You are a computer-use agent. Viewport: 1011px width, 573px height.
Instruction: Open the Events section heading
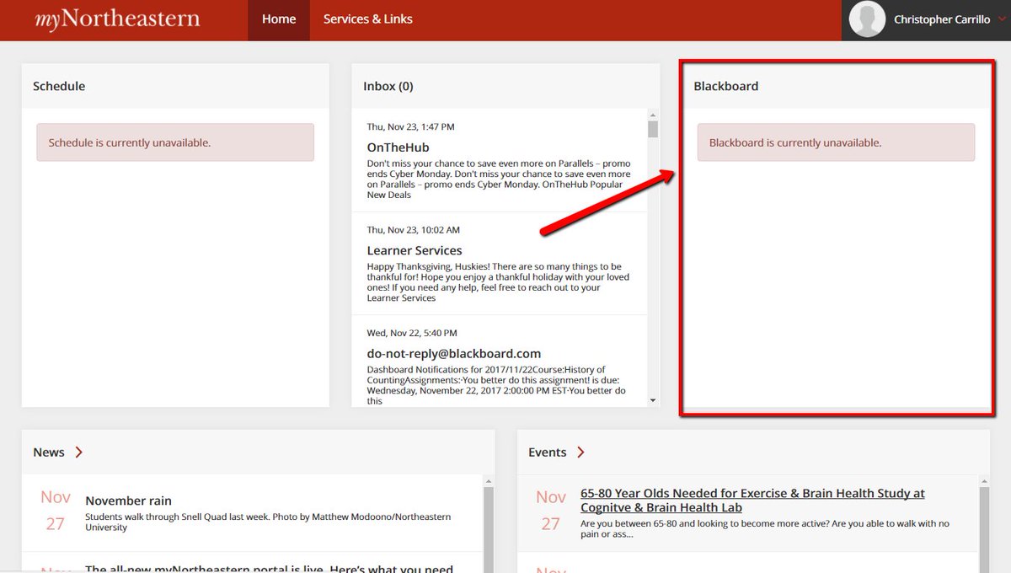548,453
